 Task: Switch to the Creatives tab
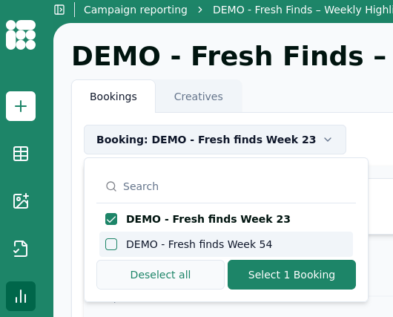(199, 97)
